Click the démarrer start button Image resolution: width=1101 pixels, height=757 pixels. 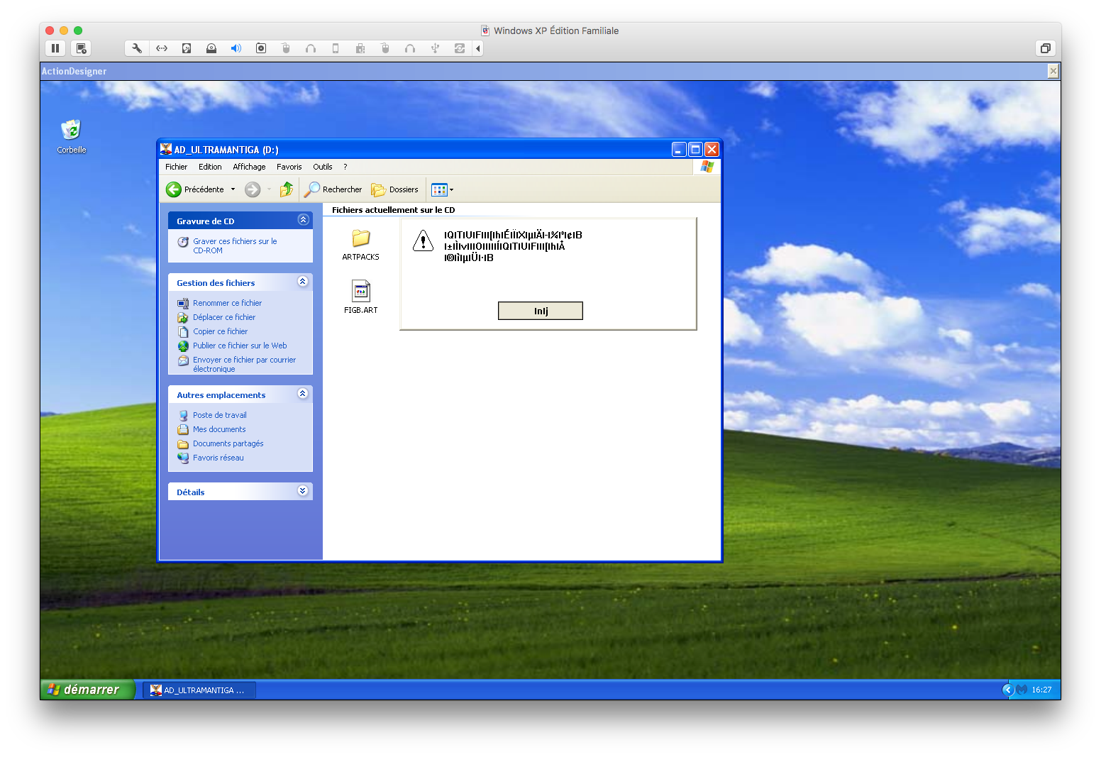click(88, 690)
